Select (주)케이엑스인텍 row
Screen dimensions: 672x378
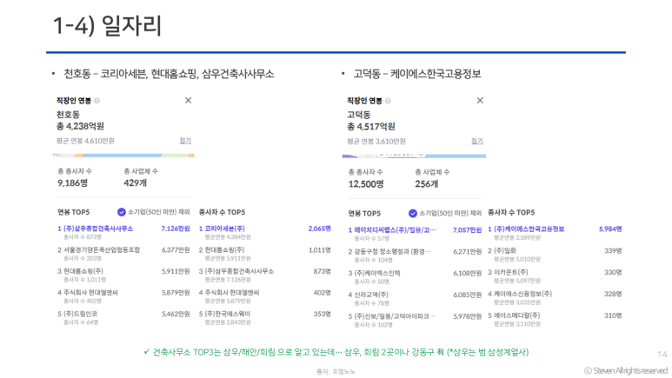coord(415,277)
